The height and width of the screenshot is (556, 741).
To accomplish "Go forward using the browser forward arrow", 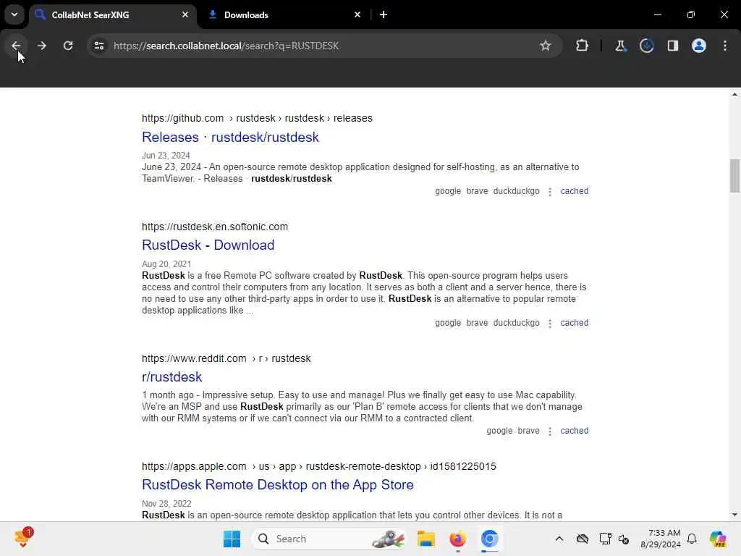I will (x=41, y=46).
